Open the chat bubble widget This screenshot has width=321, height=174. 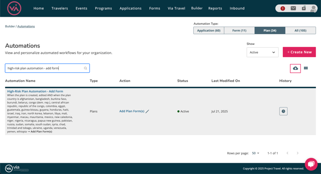point(311,164)
